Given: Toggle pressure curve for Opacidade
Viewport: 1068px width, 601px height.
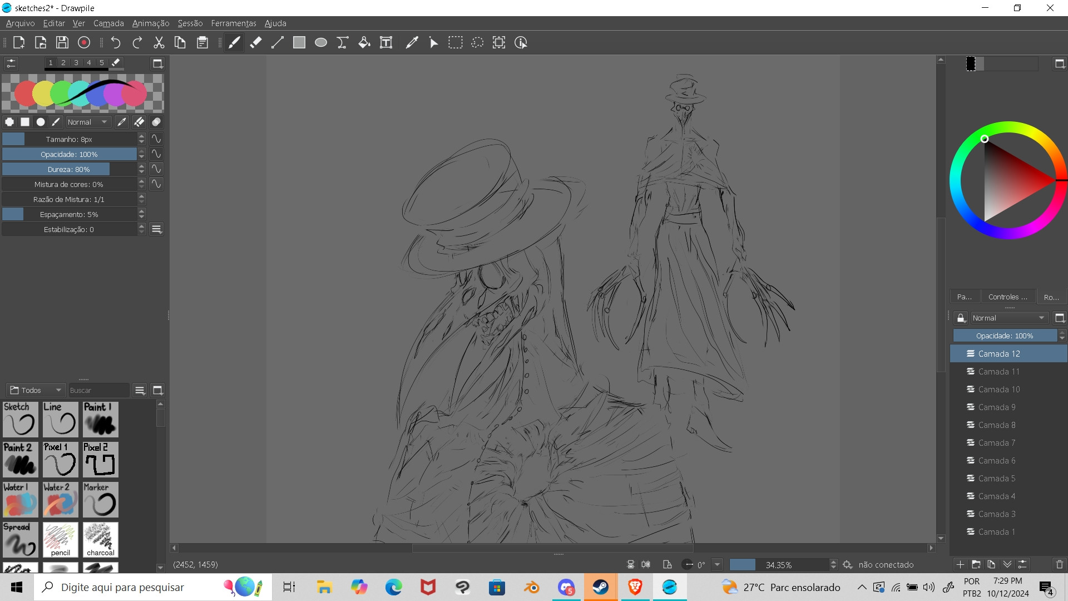Looking at the screenshot, I should tap(156, 154).
